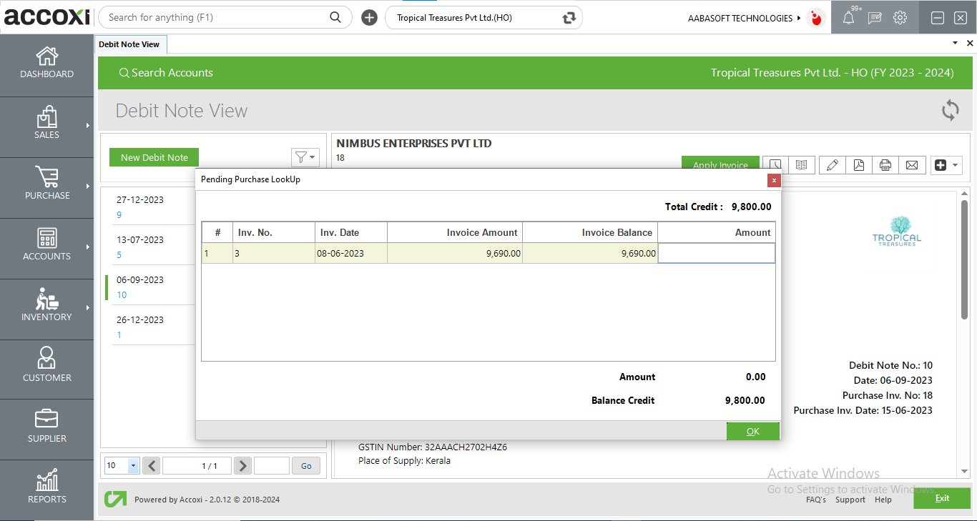The height and width of the screenshot is (521, 977).
Task: Print the debit note
Action: click(x=885, y=164)
